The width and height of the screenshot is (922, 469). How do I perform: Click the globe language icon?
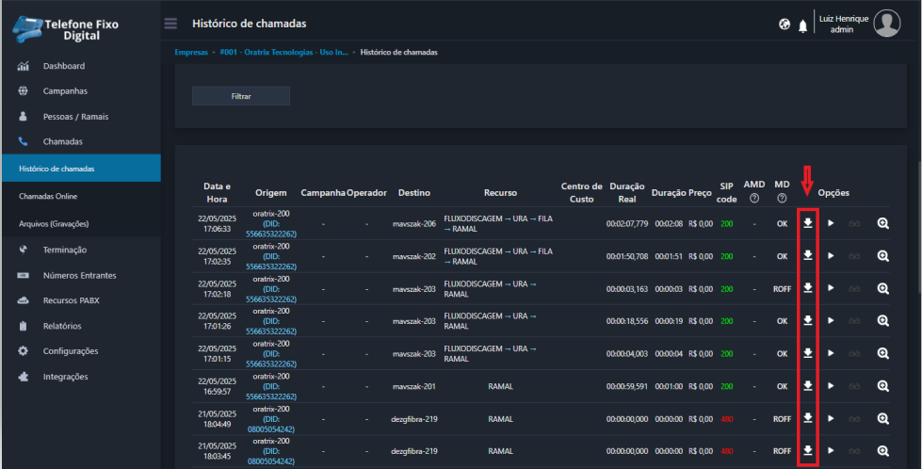[785, 25]
